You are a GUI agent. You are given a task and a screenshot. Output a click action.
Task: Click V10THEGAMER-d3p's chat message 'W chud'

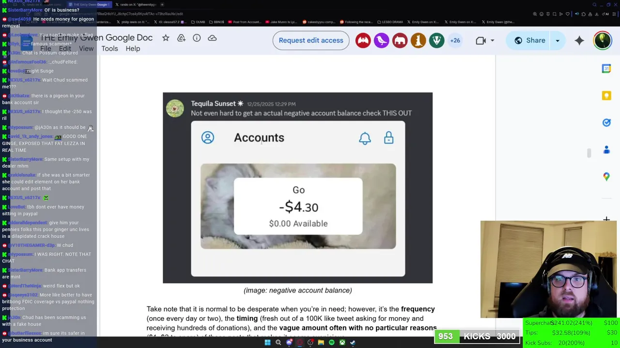click(38, 245)
